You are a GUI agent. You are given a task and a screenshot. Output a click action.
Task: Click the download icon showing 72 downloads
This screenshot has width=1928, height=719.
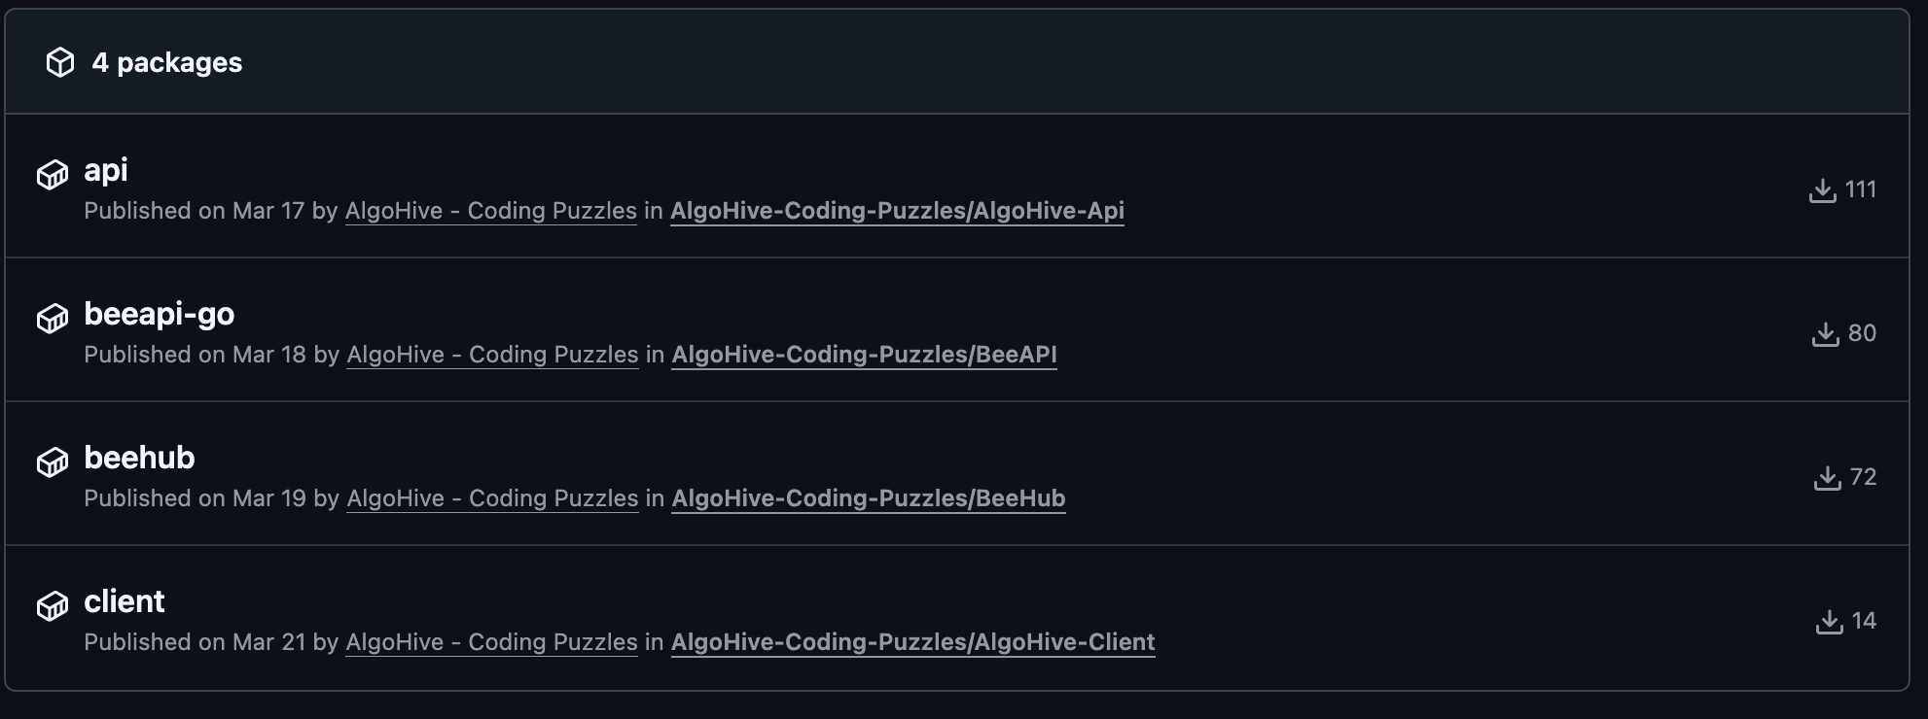point(1827,478)
